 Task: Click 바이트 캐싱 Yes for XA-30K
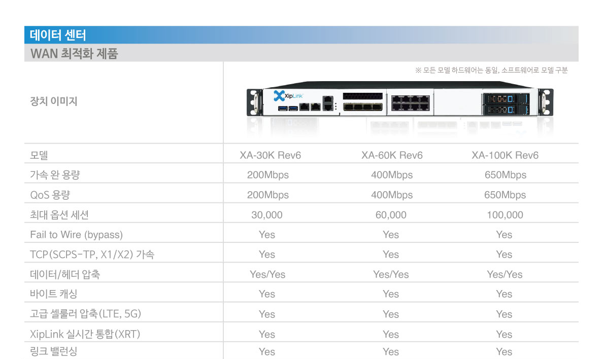(267, 294)
